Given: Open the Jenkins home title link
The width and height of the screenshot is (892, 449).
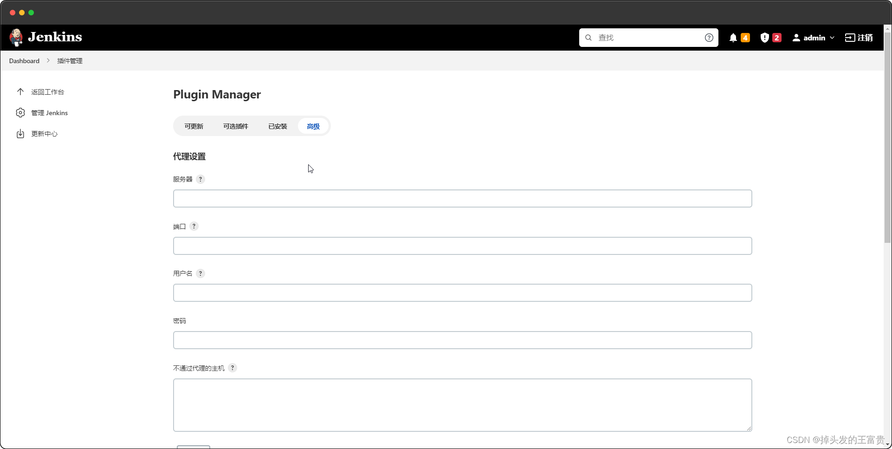Looking at the screenshot, I should [x=55, y=37].
